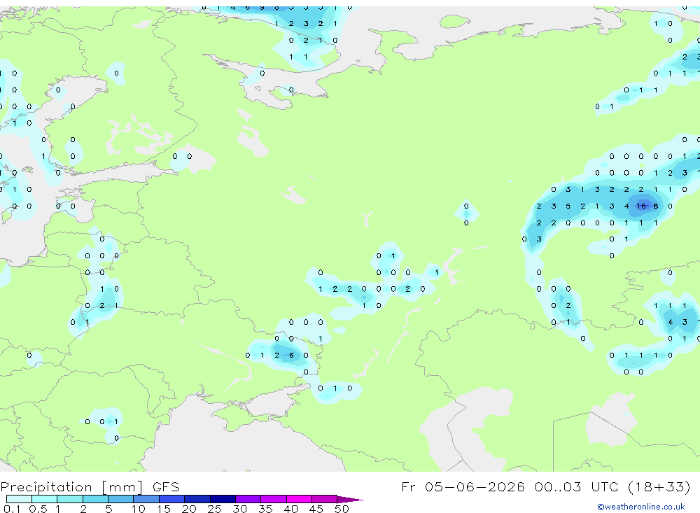Click the legend label "0.1"
700x513 pixels.
[12, 509]
